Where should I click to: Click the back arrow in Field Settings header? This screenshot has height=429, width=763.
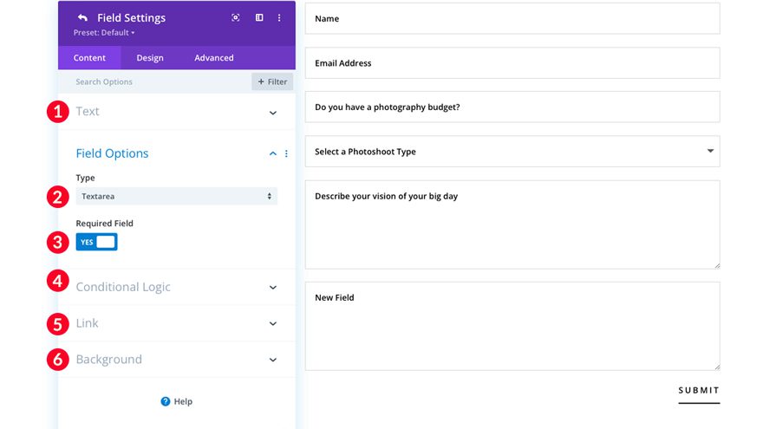[x=82, y=18]
